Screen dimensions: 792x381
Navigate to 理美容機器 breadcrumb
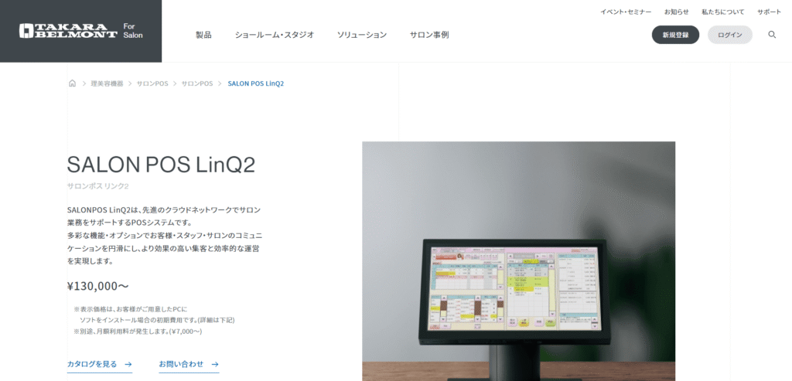tap(107, 83)
